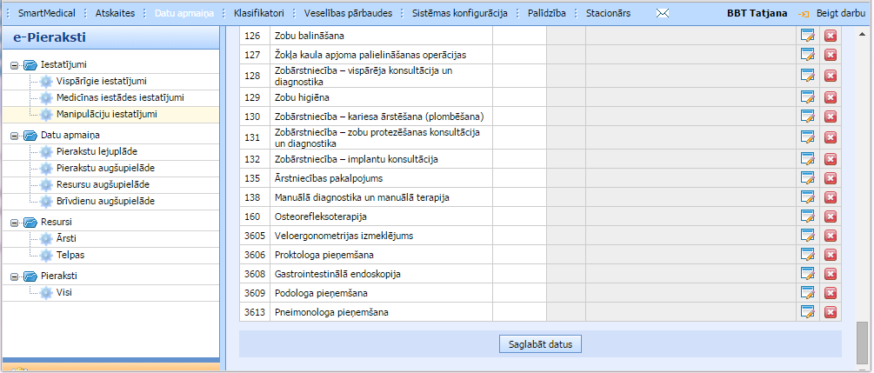Collapse the Iestatījumi tree folder
The image size is (874, 373).
pos(14,65)
